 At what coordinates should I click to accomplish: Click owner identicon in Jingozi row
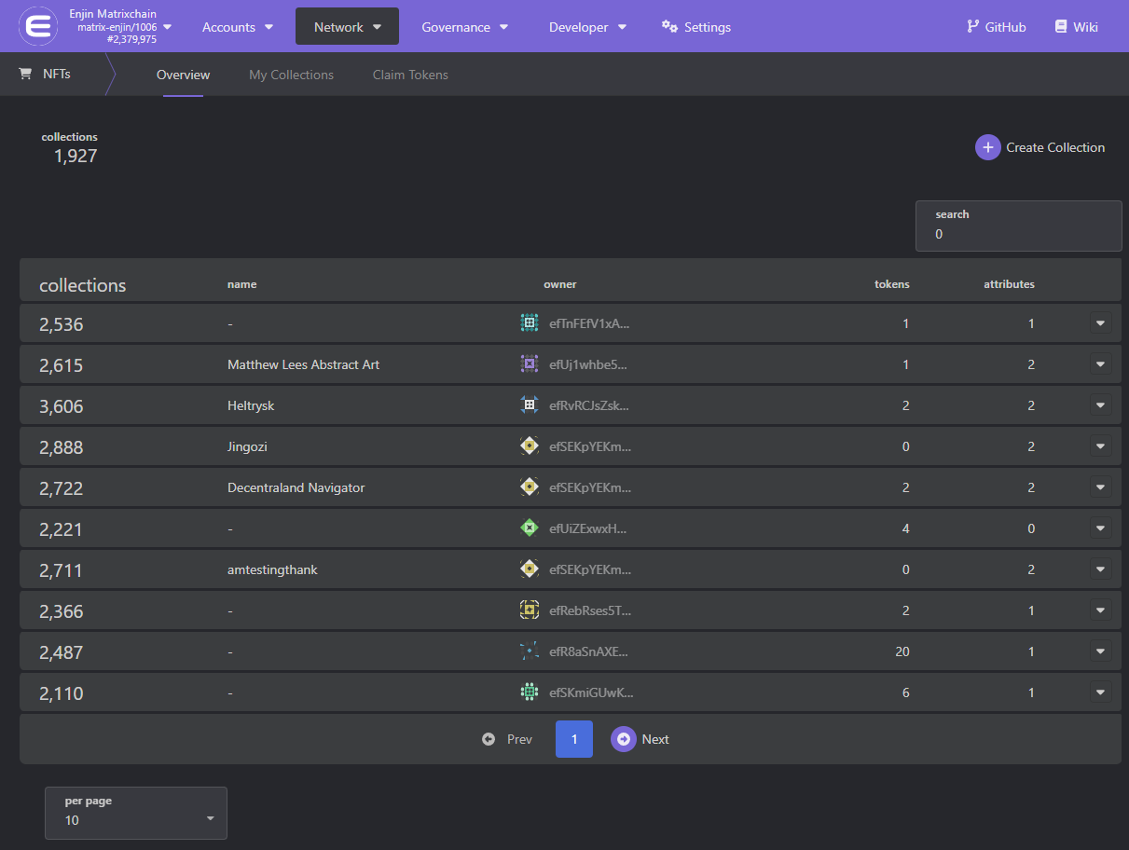tap(530, 446)
